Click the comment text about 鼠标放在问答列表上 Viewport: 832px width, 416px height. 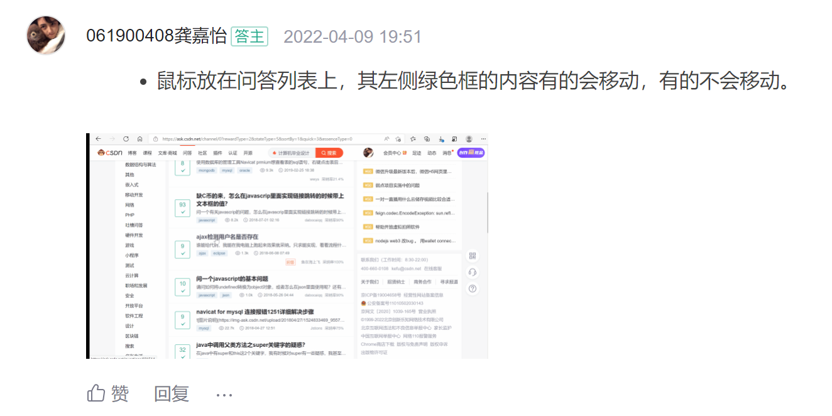coord(473,82)
